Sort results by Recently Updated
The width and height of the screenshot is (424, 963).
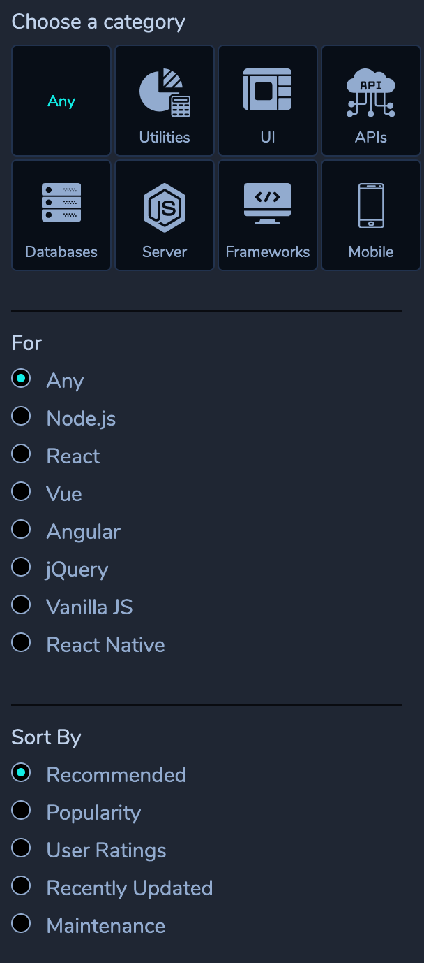22,886
